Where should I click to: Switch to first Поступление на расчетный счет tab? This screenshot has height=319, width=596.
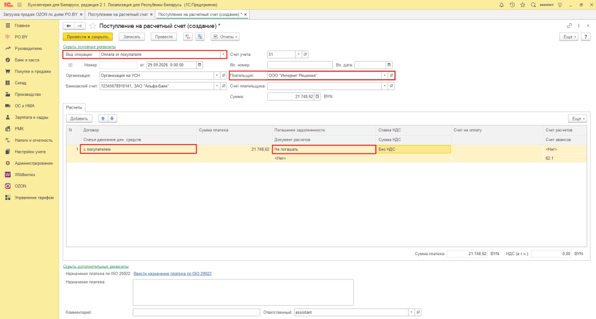(118, 15)
